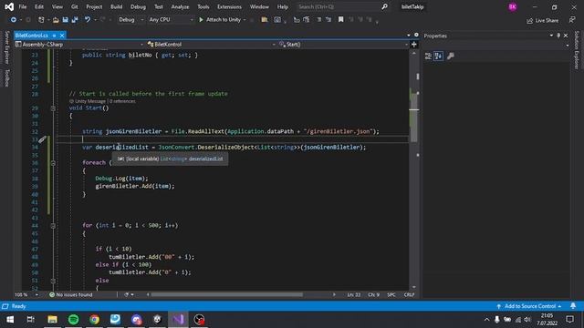Open the zoom level 105 % dropdown

tap(26, 294)
